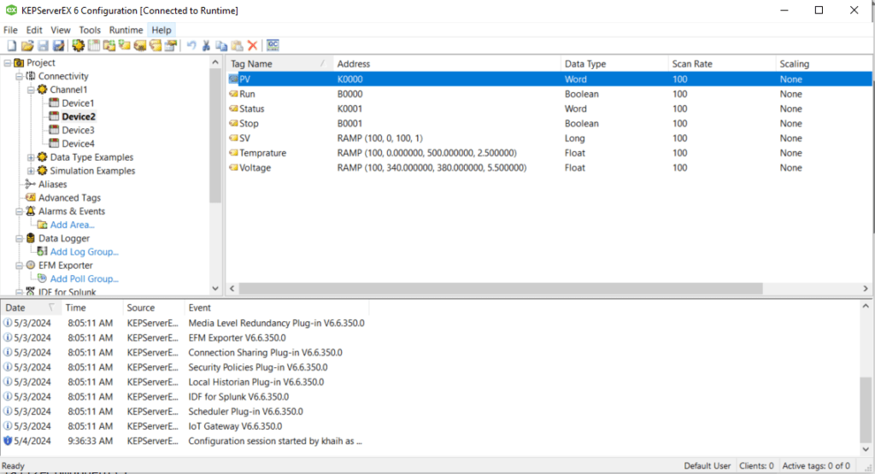Click the Add Area... link

(x=72, y=225)
